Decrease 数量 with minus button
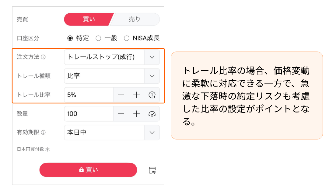This screenshot has width=329, height=191. pos(121,114)
